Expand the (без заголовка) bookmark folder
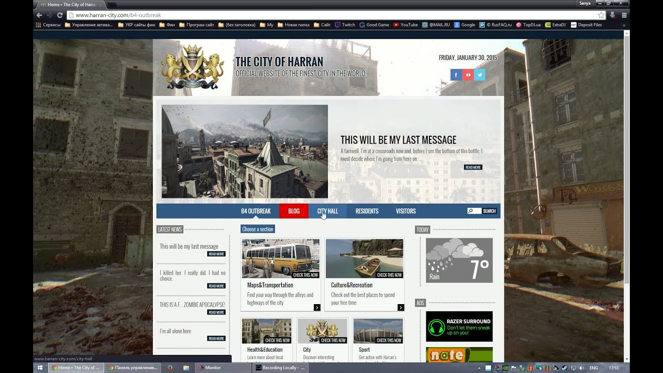This screenshot has height=373, width=663. click(237, 25)
